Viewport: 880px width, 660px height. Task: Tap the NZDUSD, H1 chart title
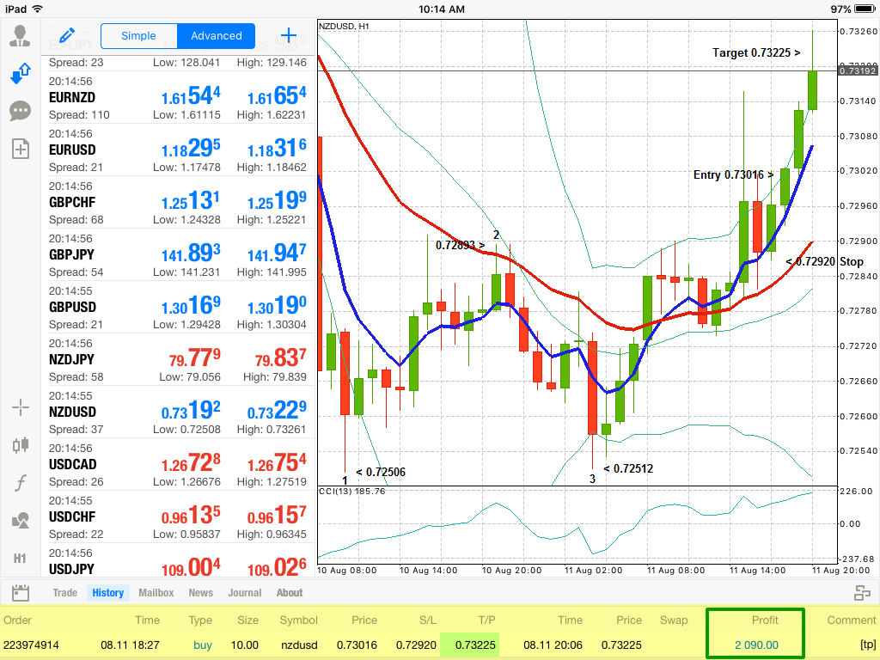coord(344,27)
